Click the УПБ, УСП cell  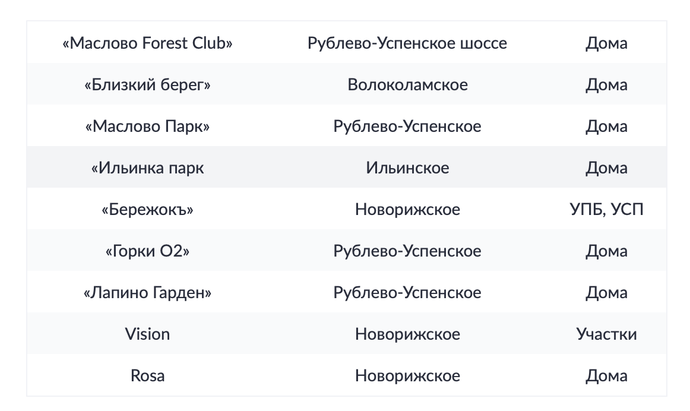coord(606,210)
